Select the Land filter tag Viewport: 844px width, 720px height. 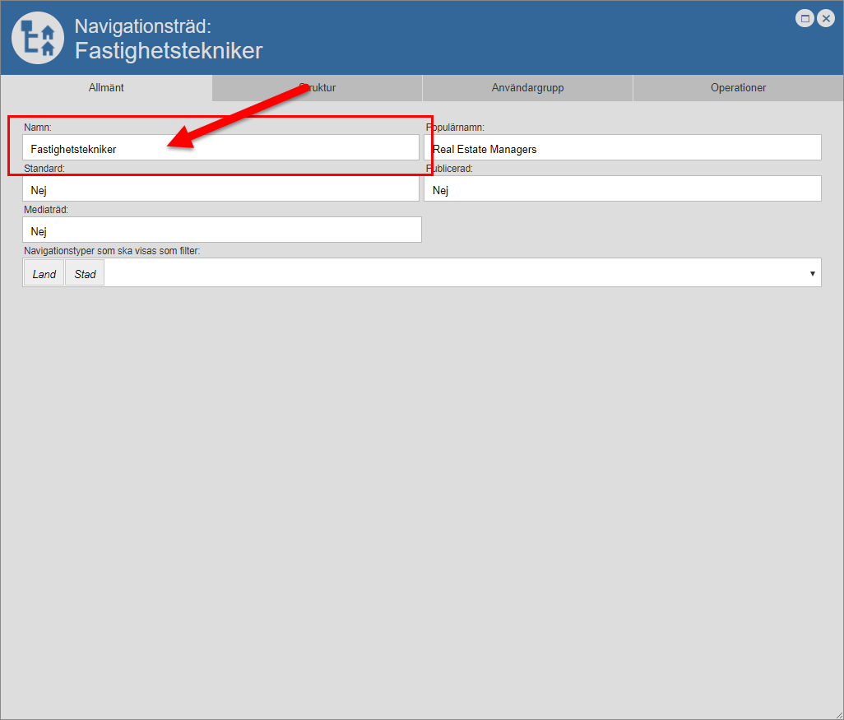tap(44, 274)
